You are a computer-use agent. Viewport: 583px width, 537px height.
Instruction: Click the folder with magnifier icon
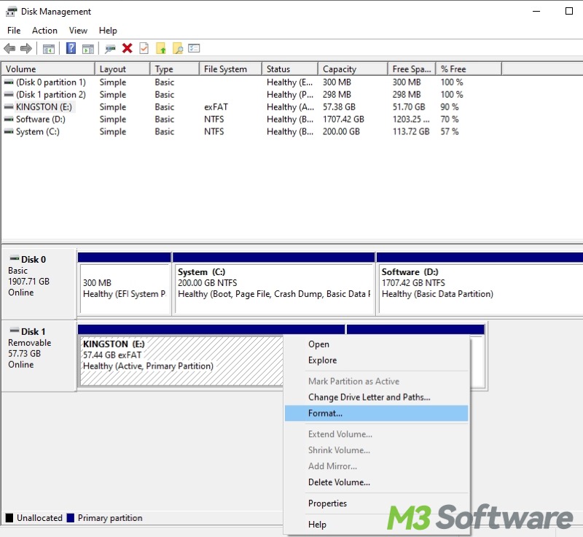pyautogui.click(x=178, y=48)
